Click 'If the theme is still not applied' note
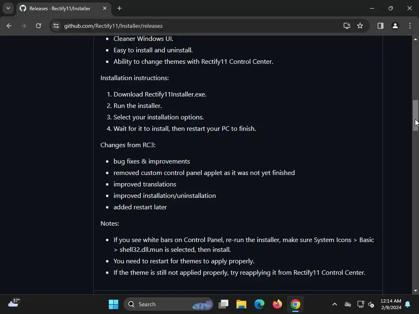Viewport: 419px width, 314px height. (x=239, y=273)
